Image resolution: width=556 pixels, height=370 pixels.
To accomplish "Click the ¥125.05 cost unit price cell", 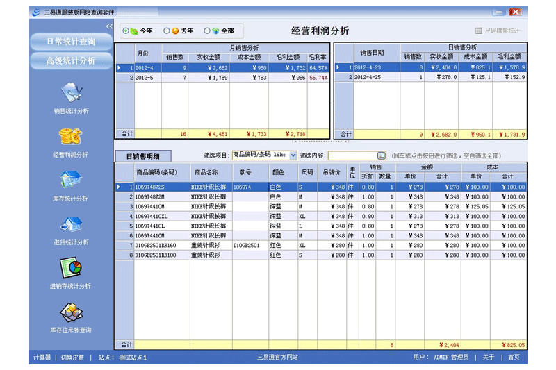I will (x=475, y=206).
